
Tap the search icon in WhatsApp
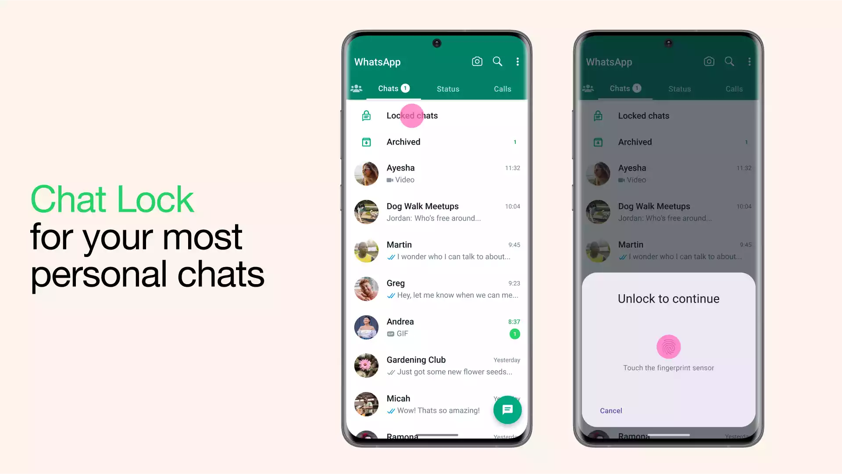497,61
